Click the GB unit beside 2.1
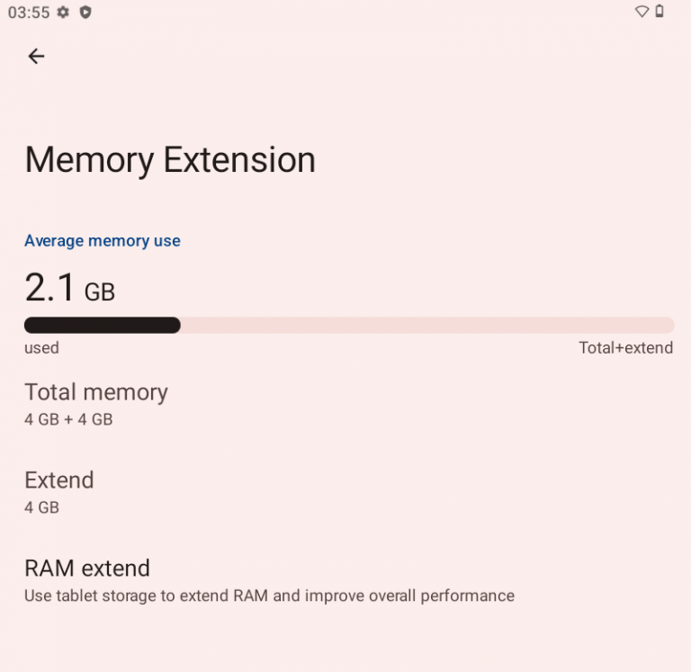The height and width of the screenshot is (672, 691). (x=100, y=292)
